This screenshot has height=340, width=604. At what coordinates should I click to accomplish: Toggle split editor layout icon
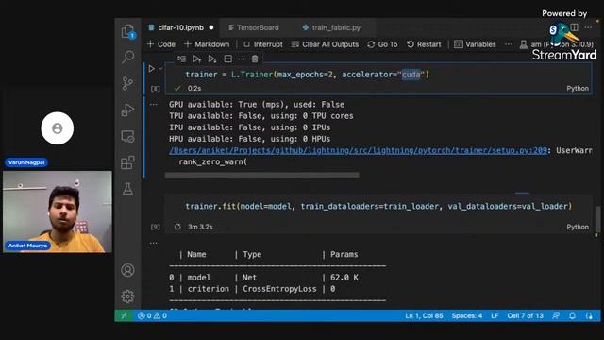point(575,27)
